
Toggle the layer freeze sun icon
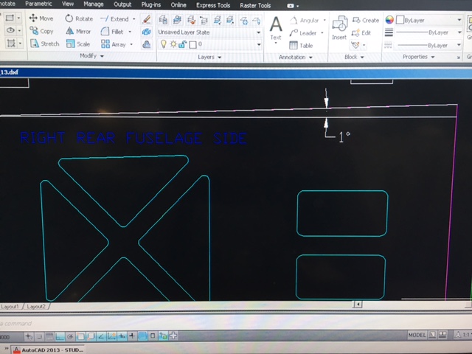(x=173, y=45)
